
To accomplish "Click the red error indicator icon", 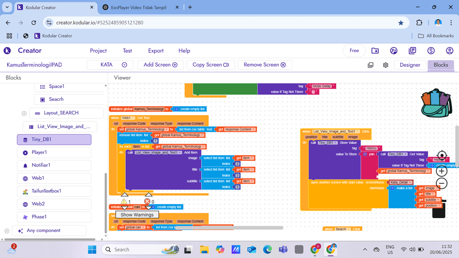I will click(x=147, y=202).
